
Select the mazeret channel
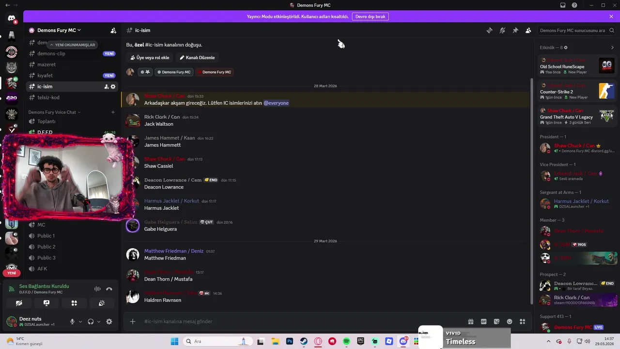pyautogui.click(x=72, y=64)
